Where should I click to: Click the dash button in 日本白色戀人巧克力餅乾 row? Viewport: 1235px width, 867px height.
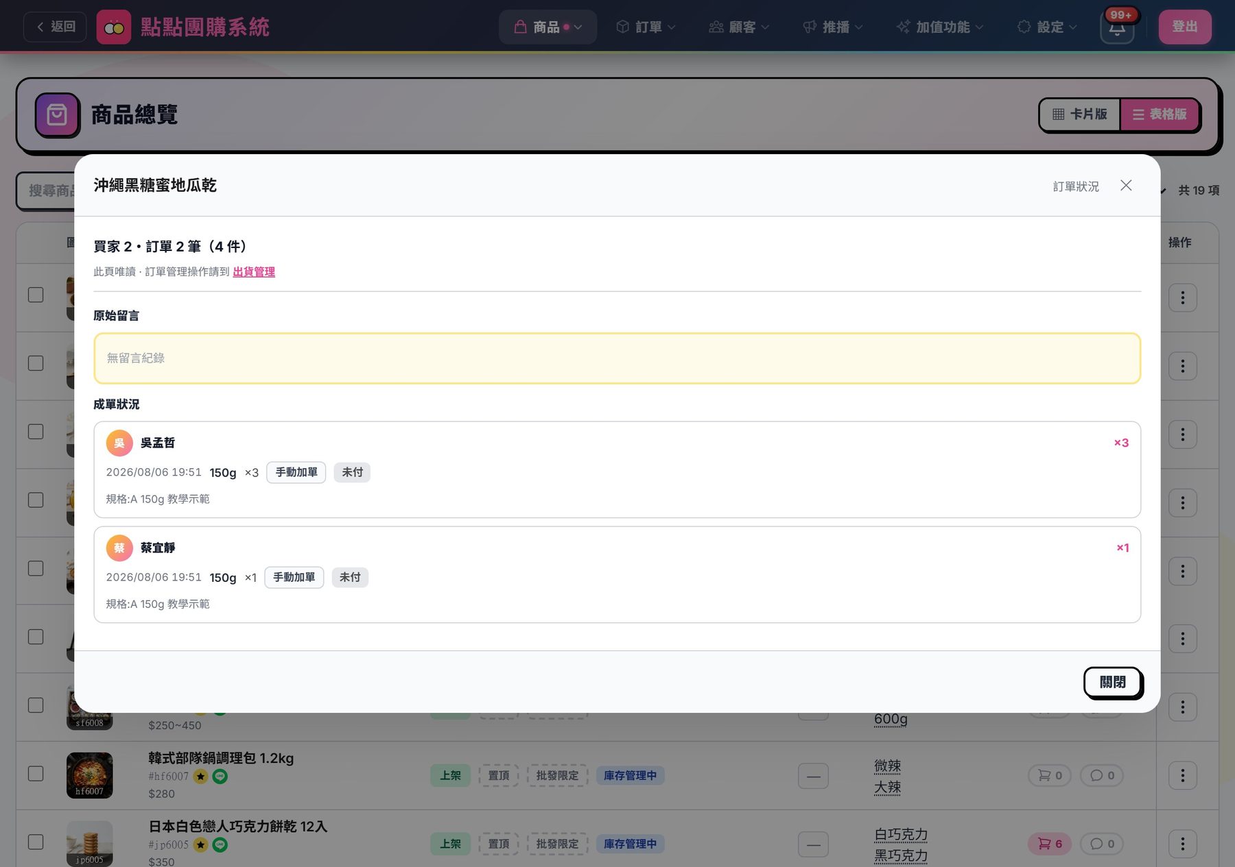[x=813, y=844]
